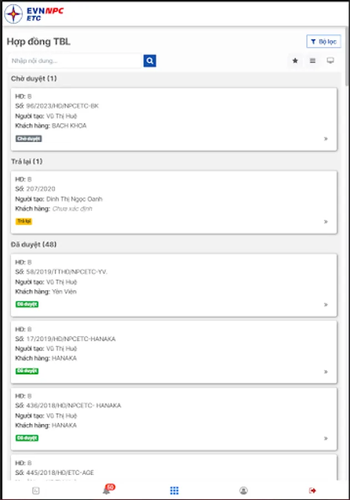Click the EVNNPC ETC logo
The width and height of the screenshot is (350, 500).
[x=33, y=13]
